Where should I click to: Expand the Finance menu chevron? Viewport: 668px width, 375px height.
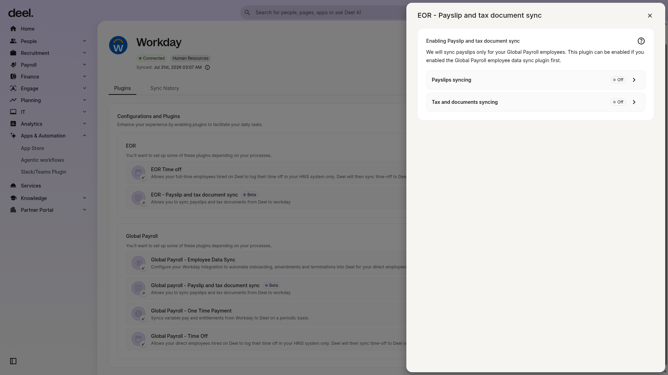coord(85,76)
